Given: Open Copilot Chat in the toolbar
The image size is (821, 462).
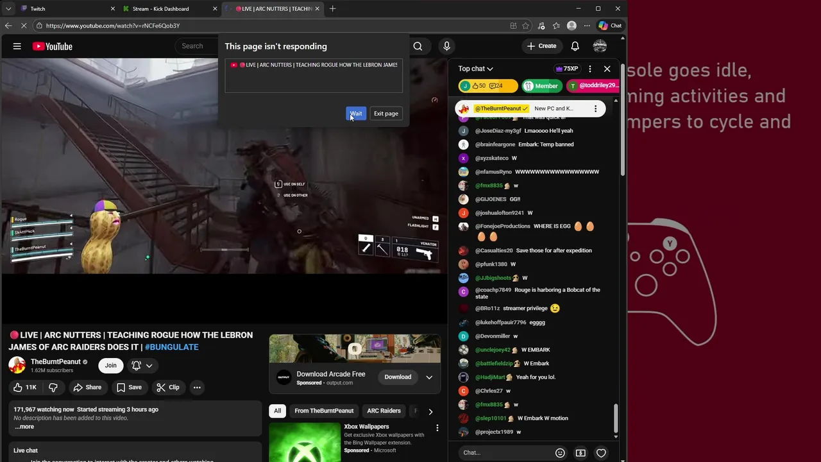Looking at the screenshot, I should coord(610,26).
